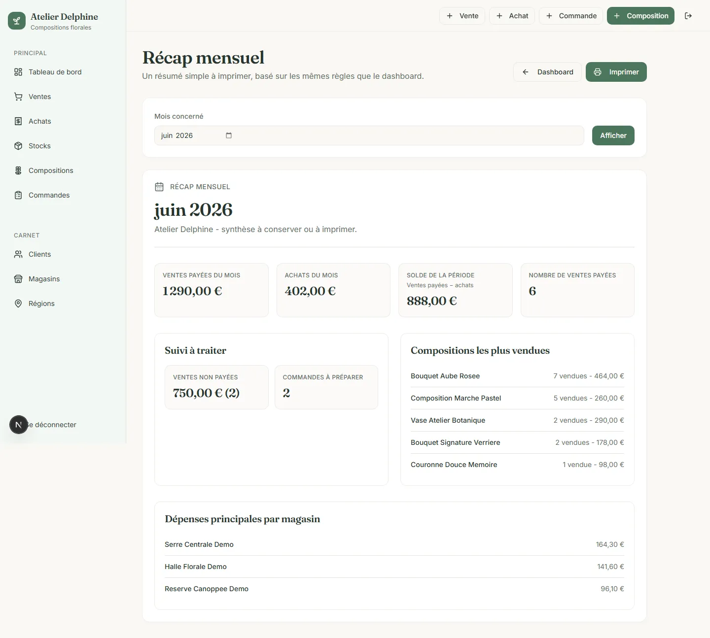This screenshot has width=710, height=638.
Task: Click the Serre Centrale Demo row
Action: pyautogui.click(x=394, y=544)
